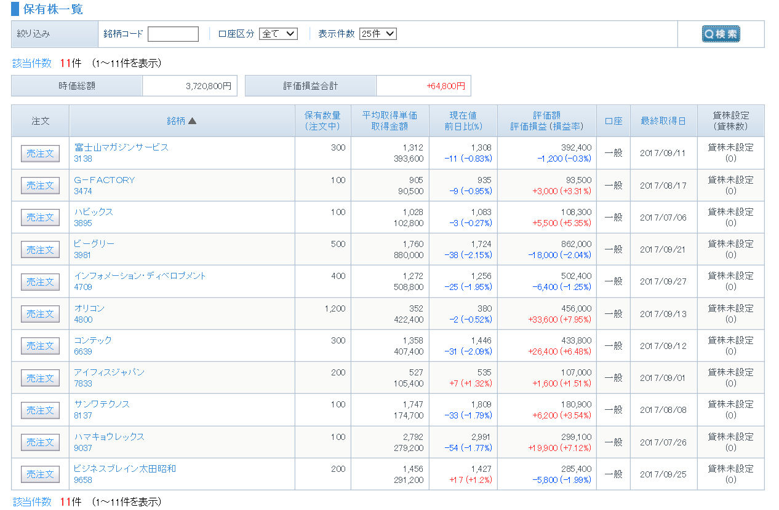Focus the 銘柄コード input field

tap(173, 34)
